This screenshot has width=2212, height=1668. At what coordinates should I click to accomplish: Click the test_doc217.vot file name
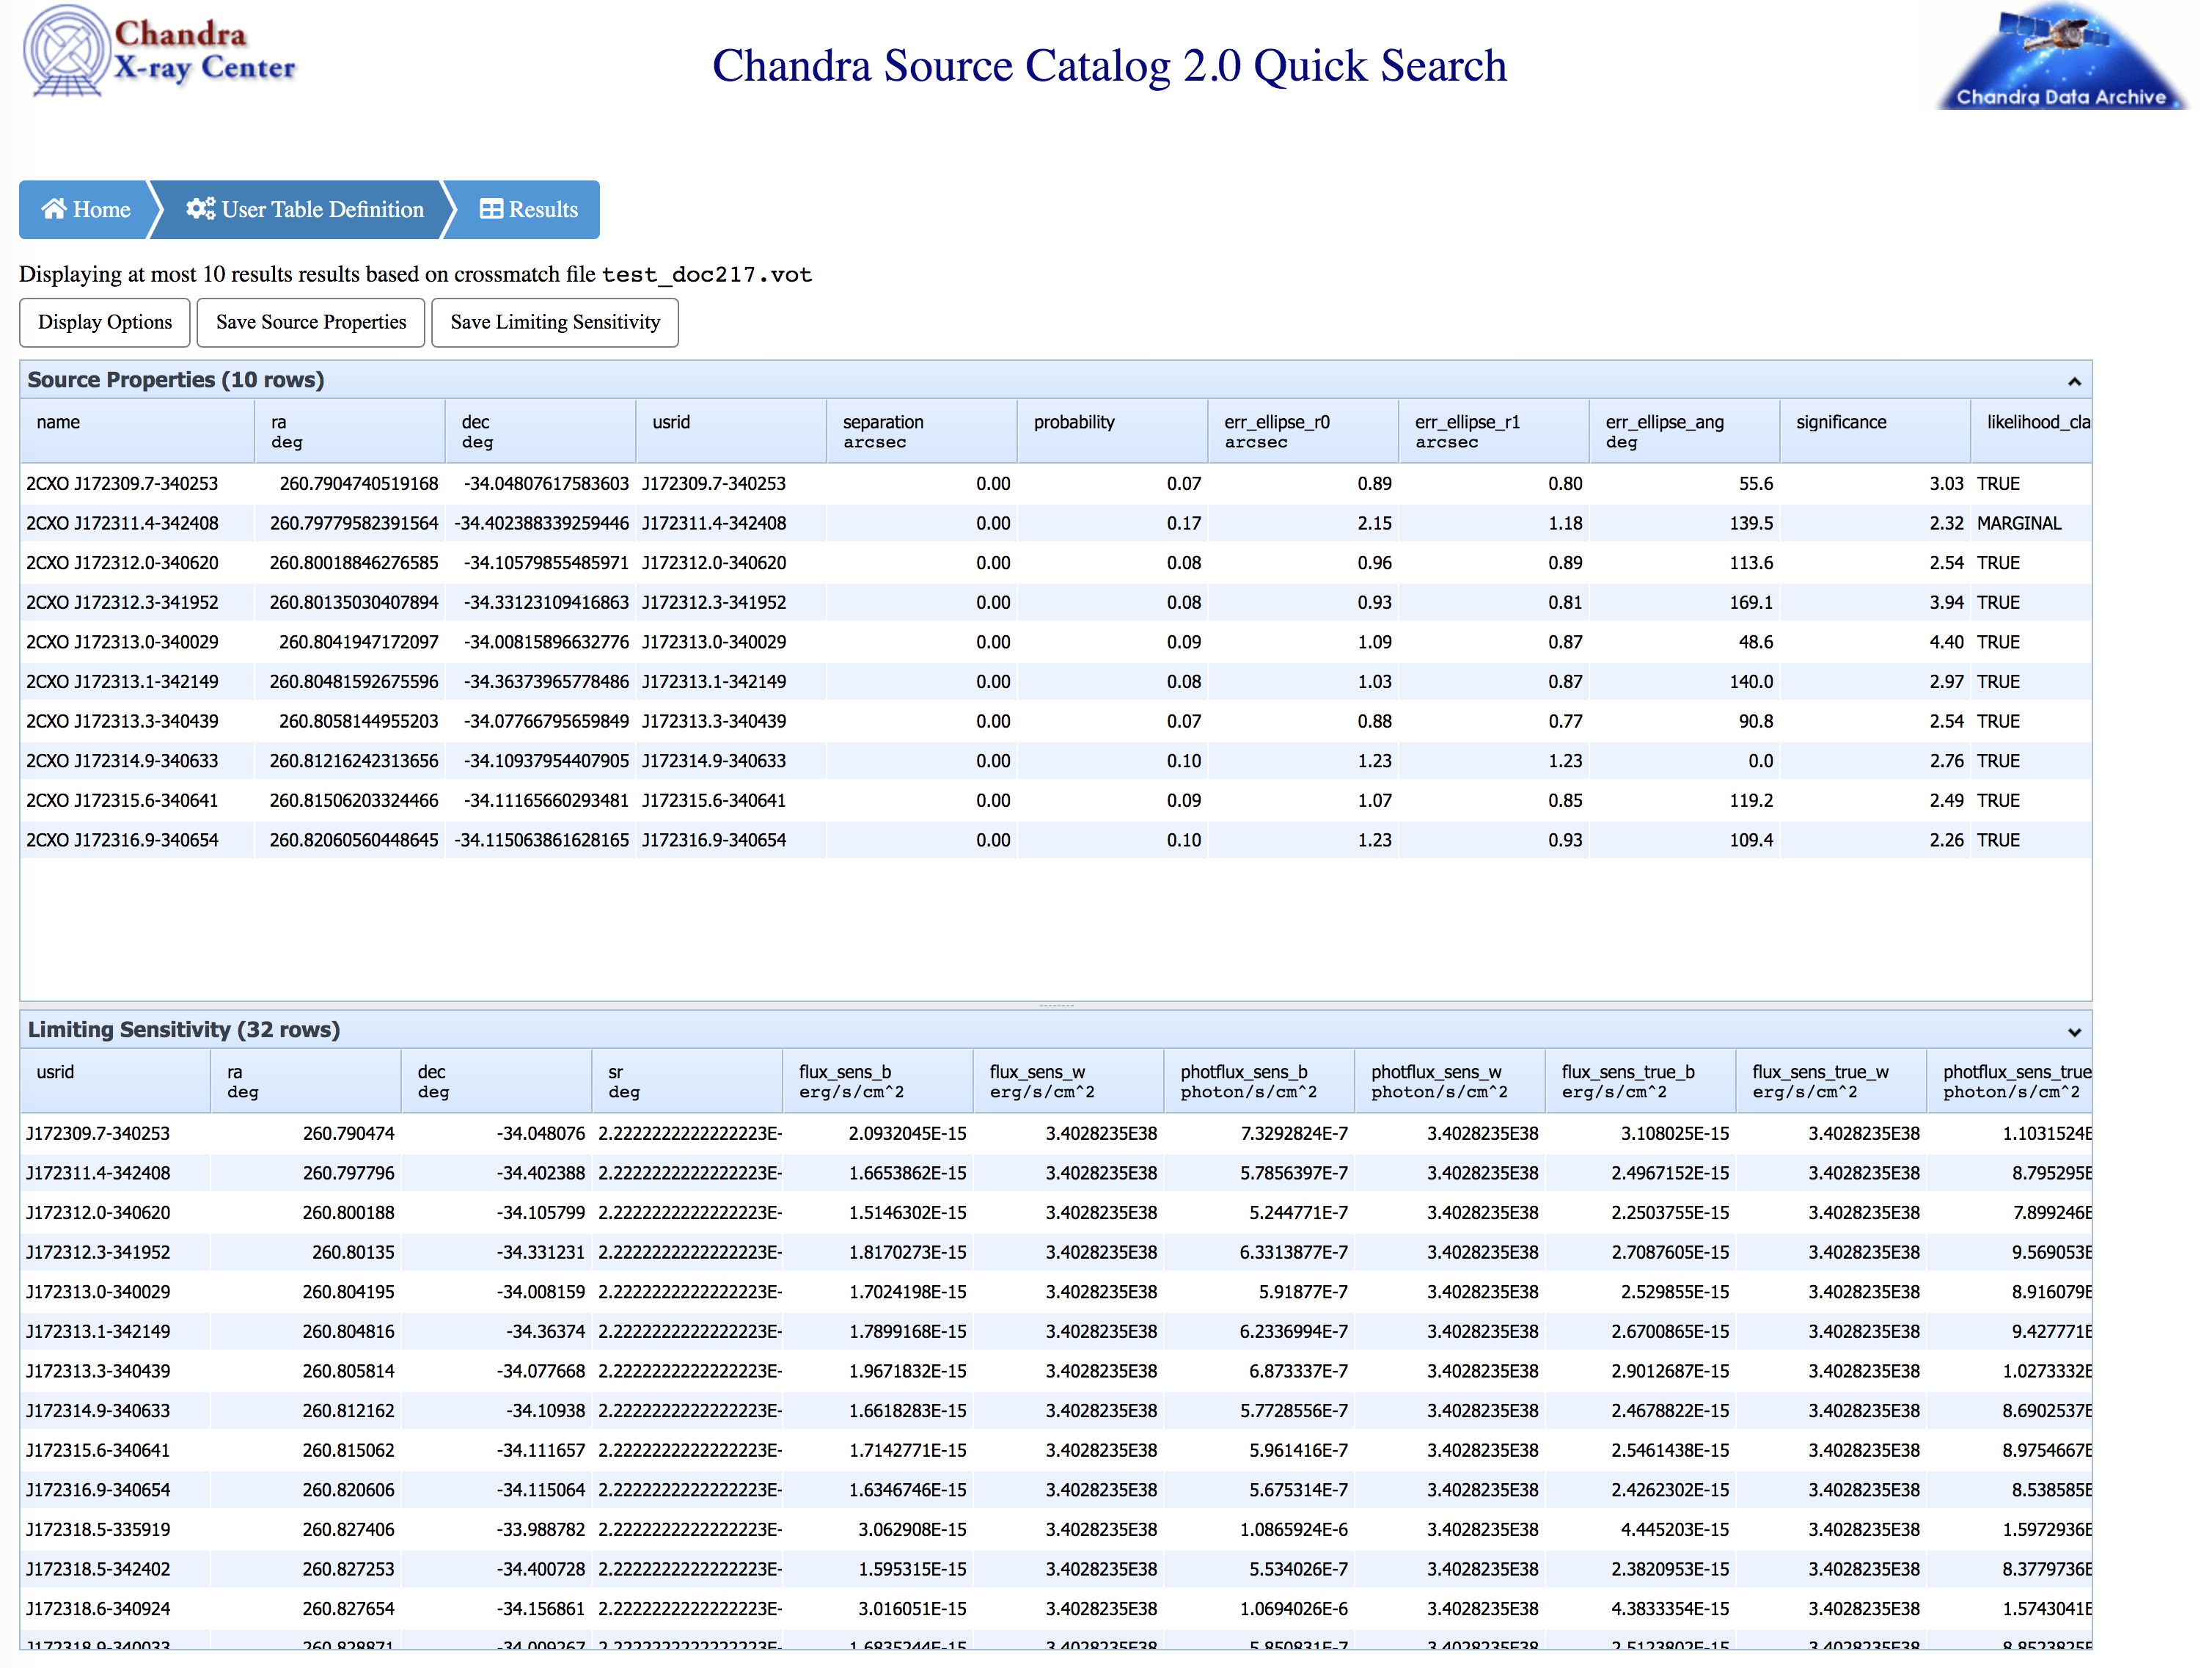click(706, 275)
